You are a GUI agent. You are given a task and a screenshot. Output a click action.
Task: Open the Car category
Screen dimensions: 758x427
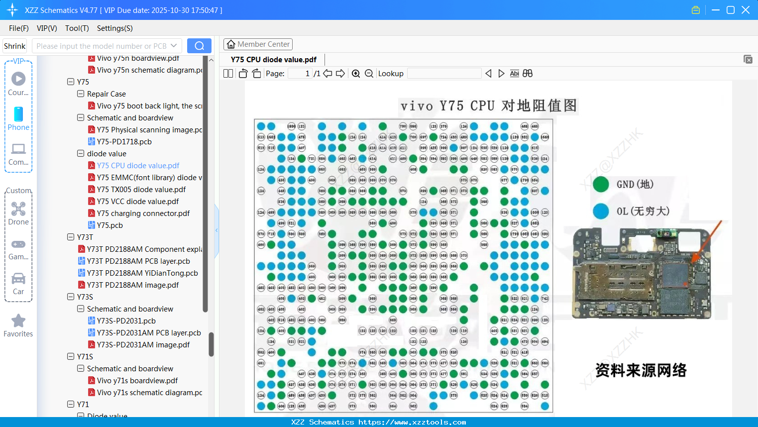point(18,284)
